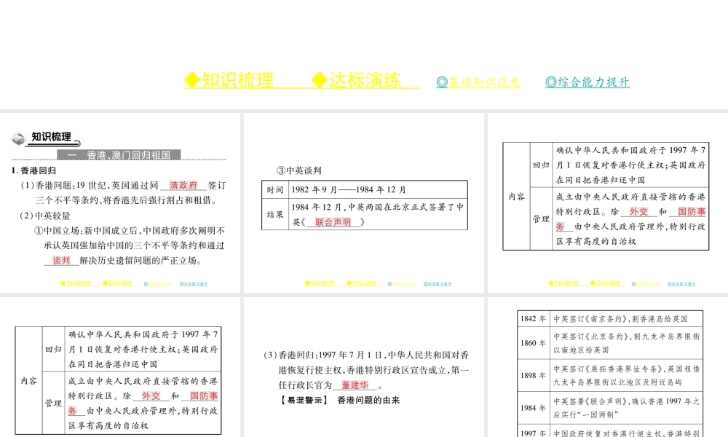Click small 知识梳理 footer link under 谈判 answer slide
Viewport: 728px width, 437px height.
(76, 283)
